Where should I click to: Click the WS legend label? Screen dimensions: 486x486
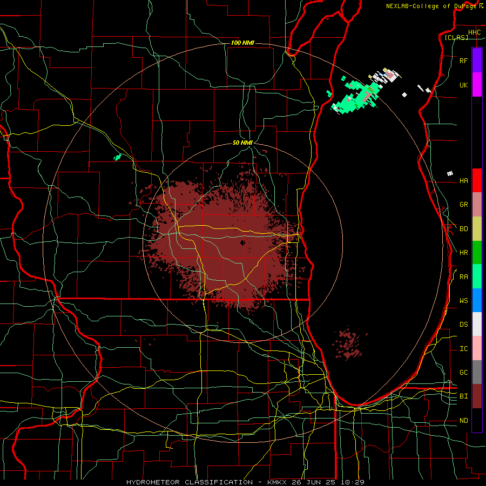[x=463, y=301]
